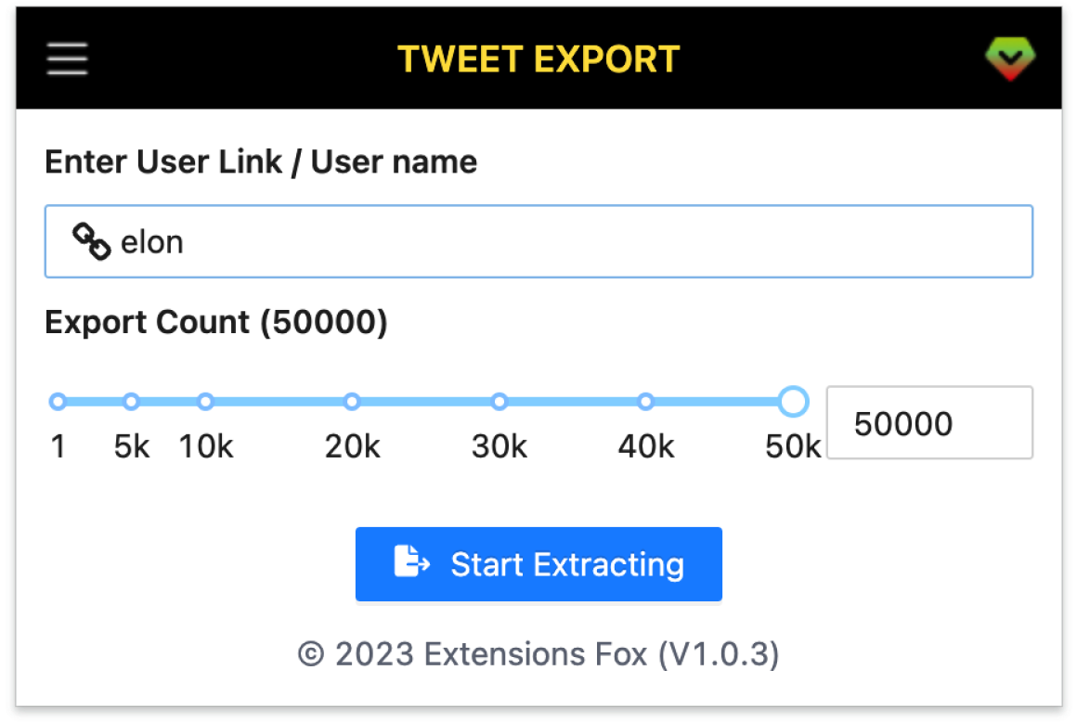1077x722 pixels.
Task: Click the Extensions Fox copyright text
Action: coord(538,654)
